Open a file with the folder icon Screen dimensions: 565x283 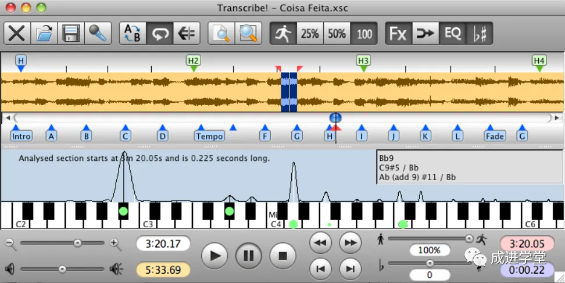point(44,34)
